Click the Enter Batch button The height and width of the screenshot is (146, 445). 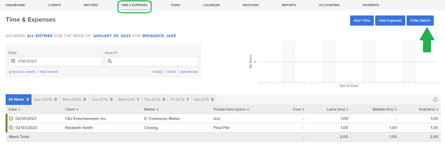[x=420, y=20]
